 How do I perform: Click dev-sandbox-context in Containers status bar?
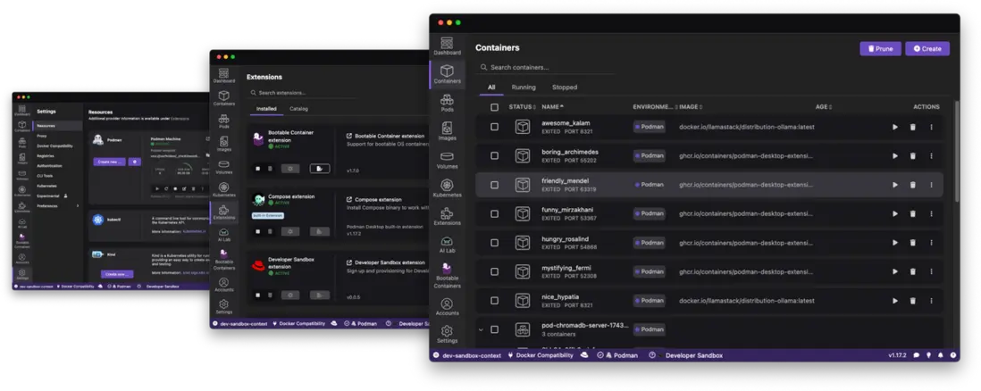pyautogui.click(x=467, y=355)
